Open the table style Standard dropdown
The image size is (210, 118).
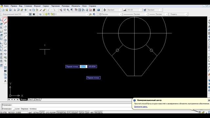[155, 10]
